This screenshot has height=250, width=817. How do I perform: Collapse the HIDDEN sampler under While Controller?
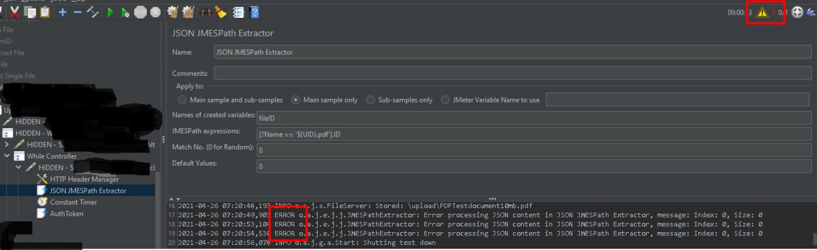pyautogui.click(x=19, y=168)
